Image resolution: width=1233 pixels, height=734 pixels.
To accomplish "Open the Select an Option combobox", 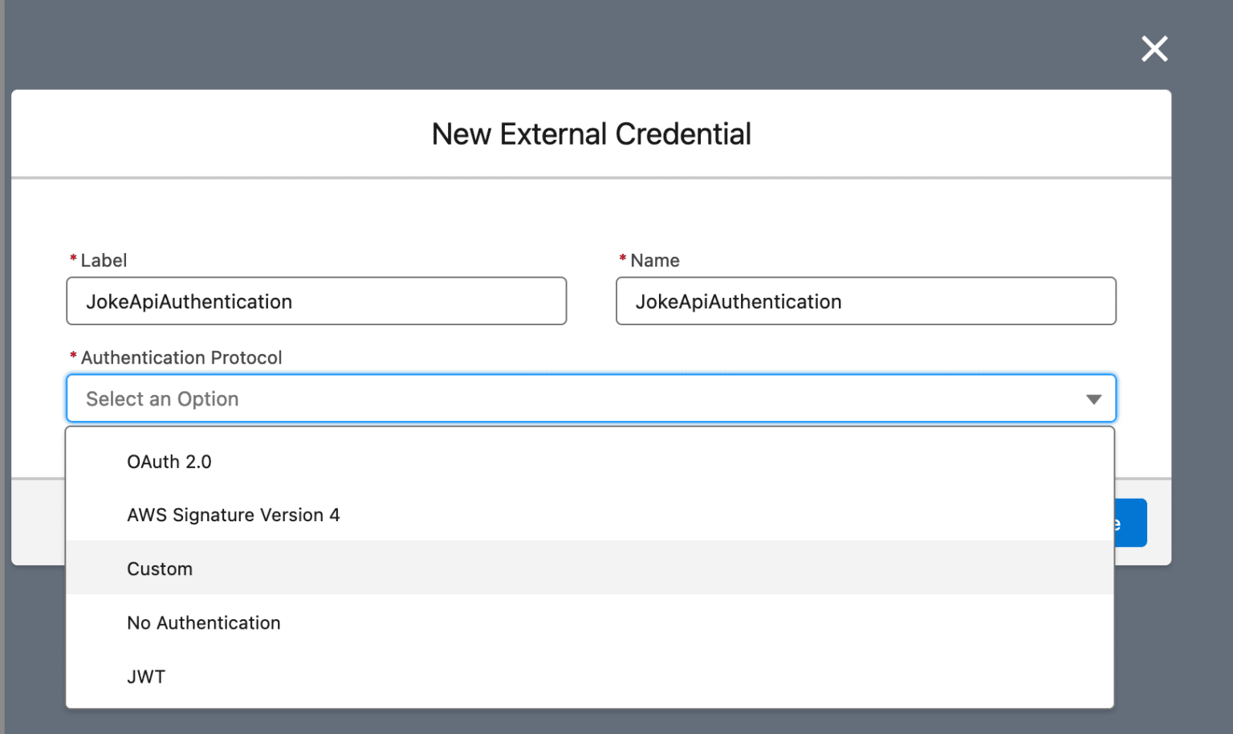I will 591,398.
